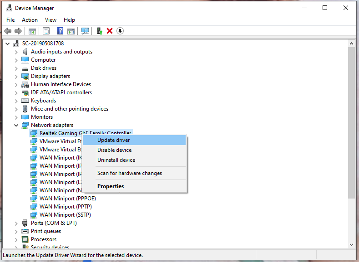Open the Action menu
The height and width of the screenshot is (262, 359).
coord(30,20)
